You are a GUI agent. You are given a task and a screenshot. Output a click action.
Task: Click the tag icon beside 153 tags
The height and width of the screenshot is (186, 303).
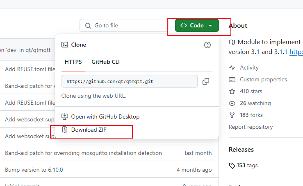coord(232,166)
